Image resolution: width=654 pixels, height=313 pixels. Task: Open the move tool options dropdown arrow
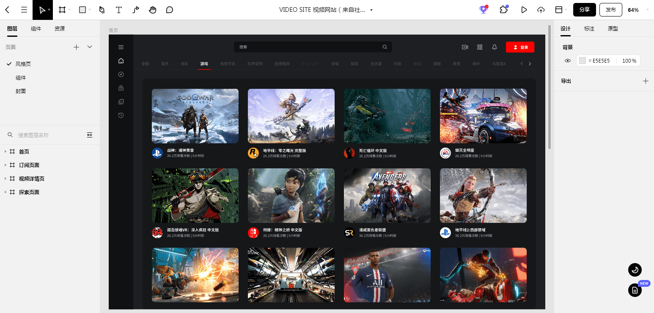pos(49,10)
